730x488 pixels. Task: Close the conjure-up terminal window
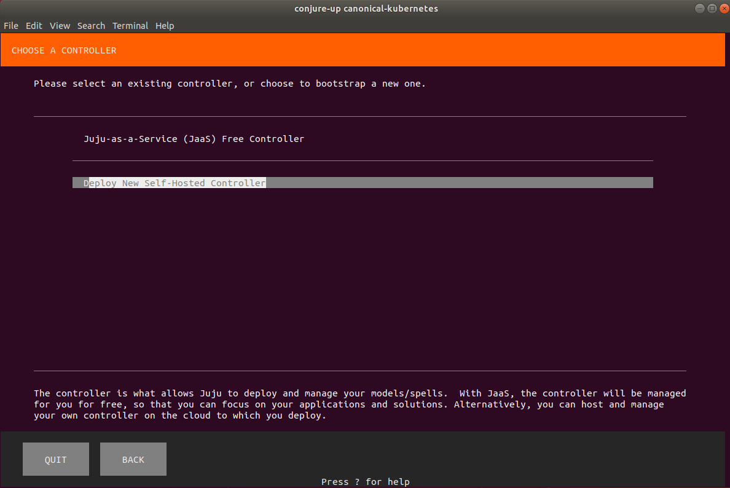click(x=724, y=9)
